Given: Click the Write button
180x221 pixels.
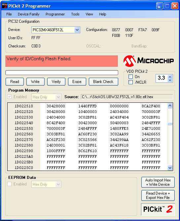Looking at the screenshot, I should (35, 82).
